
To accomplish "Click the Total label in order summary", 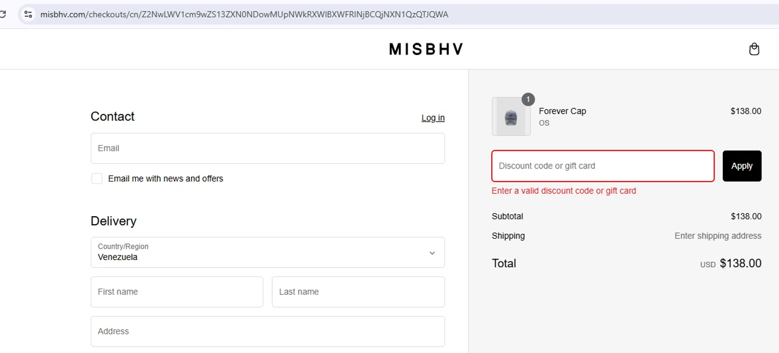I will [504, 264].
